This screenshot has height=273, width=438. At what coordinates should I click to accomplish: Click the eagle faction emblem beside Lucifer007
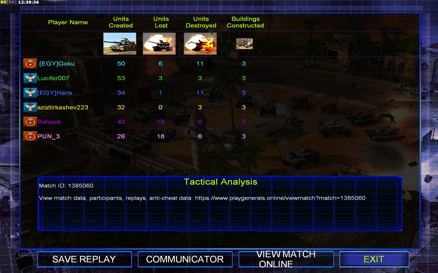30,78
